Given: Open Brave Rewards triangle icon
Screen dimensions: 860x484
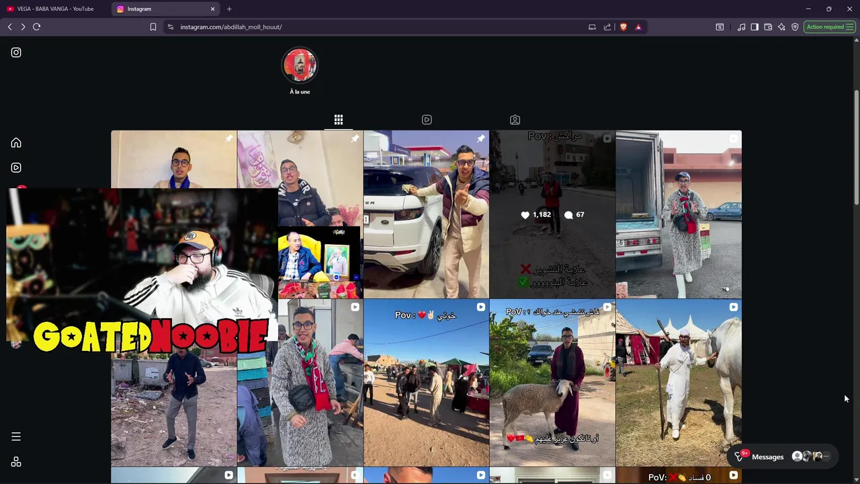Looking at the screenshot, I should pyautogui.click(x=638, y=27).
